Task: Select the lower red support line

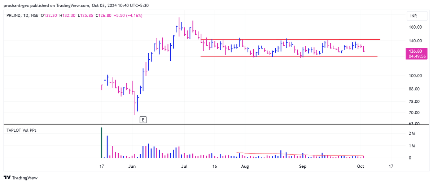Action: click(289, 56)
